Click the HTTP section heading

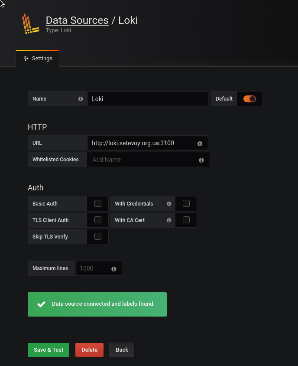pyautogui.click(x=37, y=127)
